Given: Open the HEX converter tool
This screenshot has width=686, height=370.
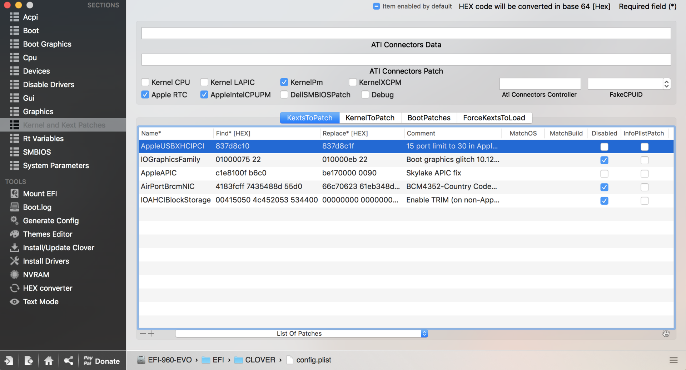Looking at the screenshot, I should [x=48, y=288].
